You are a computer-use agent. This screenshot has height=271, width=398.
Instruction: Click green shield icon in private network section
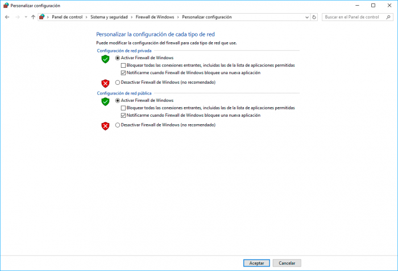tap(105, 59)
